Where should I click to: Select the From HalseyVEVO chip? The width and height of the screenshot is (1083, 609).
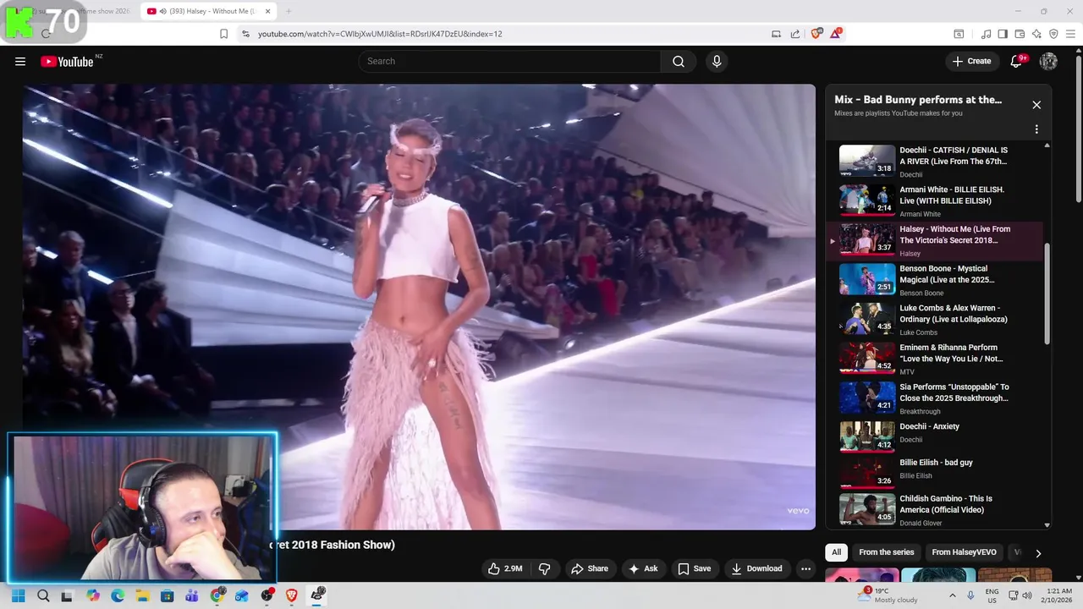click(x=963, y=552)
